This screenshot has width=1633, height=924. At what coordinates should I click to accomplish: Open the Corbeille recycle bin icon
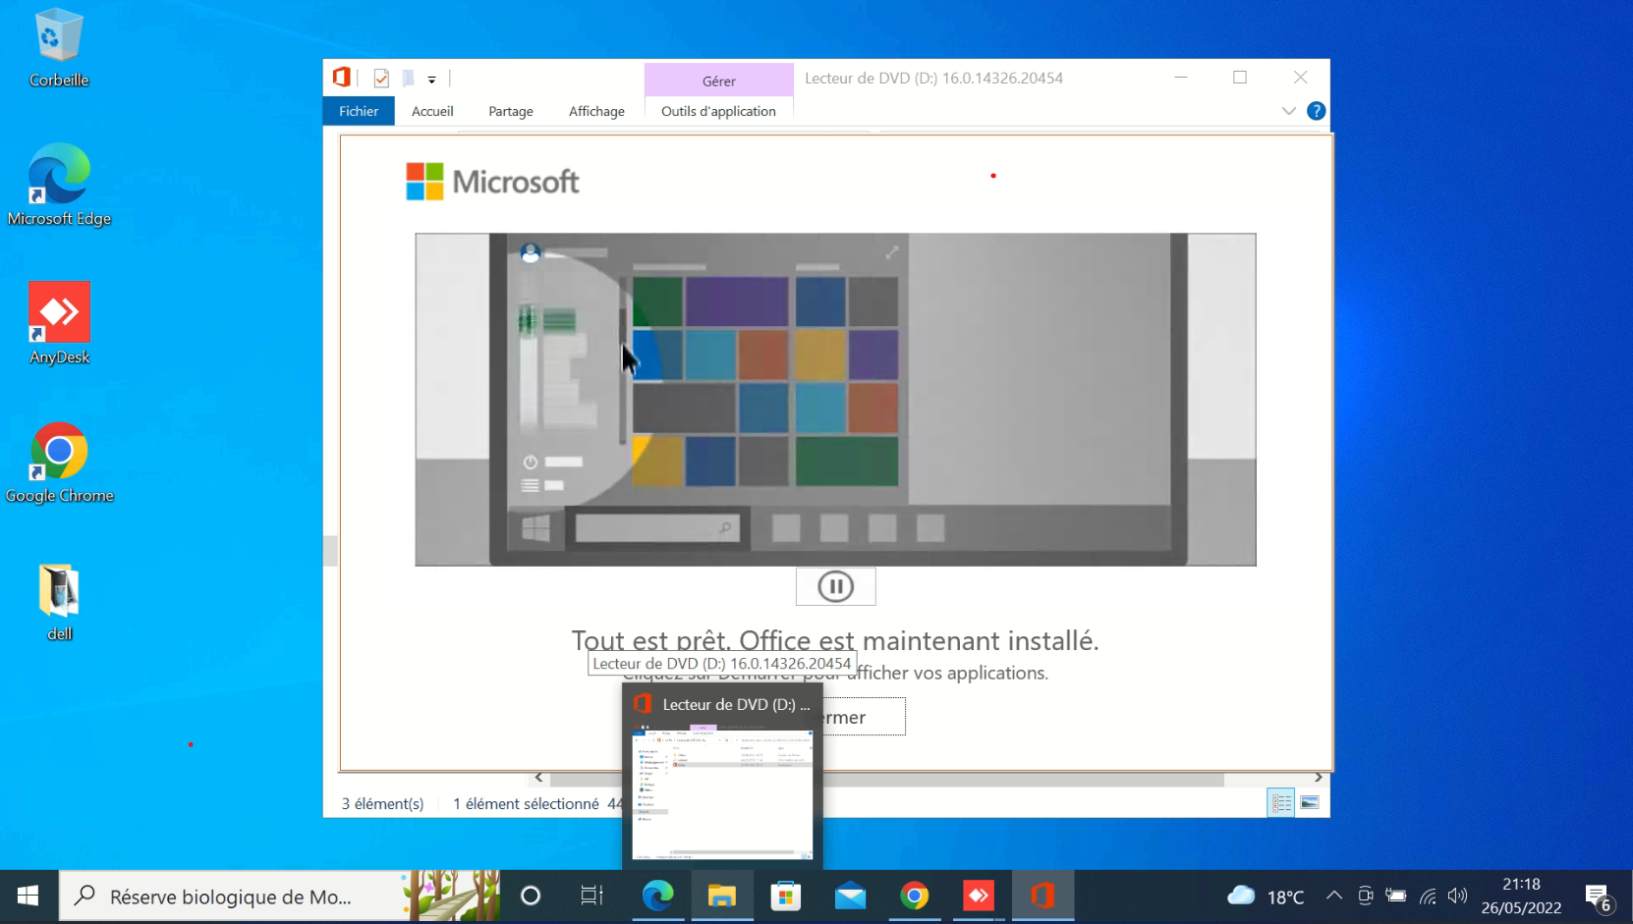pos(59,47)
